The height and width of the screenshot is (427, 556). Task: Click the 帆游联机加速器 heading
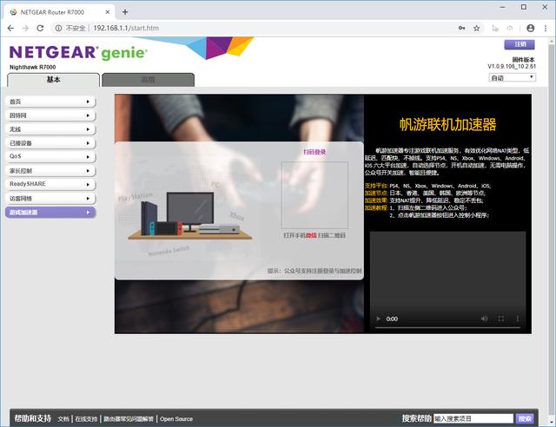pos(448,124)
